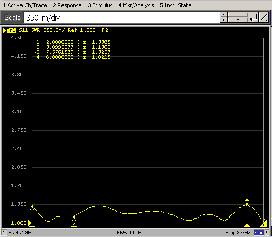This screenshot has height=237, width=272.
Task: Click the 2.400 y-axis label
Action: [x=19, y=149]
